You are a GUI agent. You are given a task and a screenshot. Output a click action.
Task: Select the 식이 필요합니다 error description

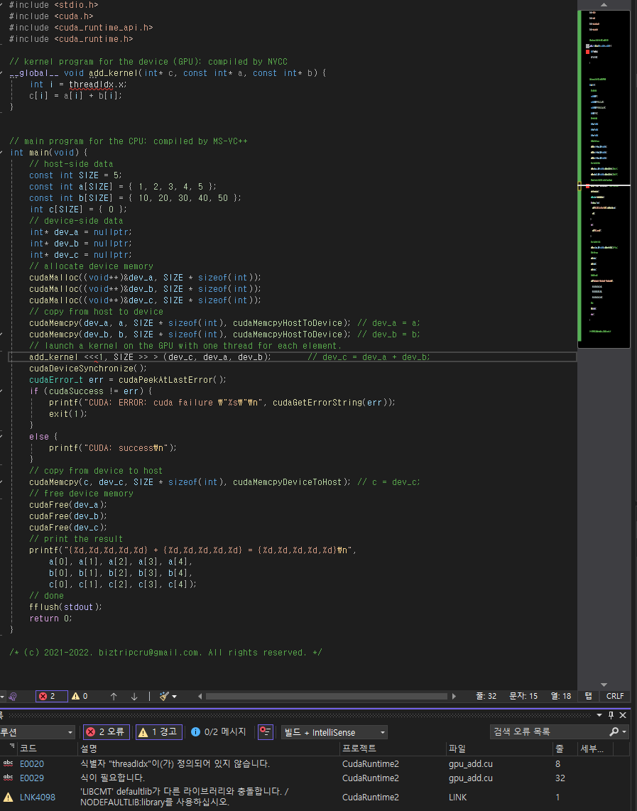point(112,778)
